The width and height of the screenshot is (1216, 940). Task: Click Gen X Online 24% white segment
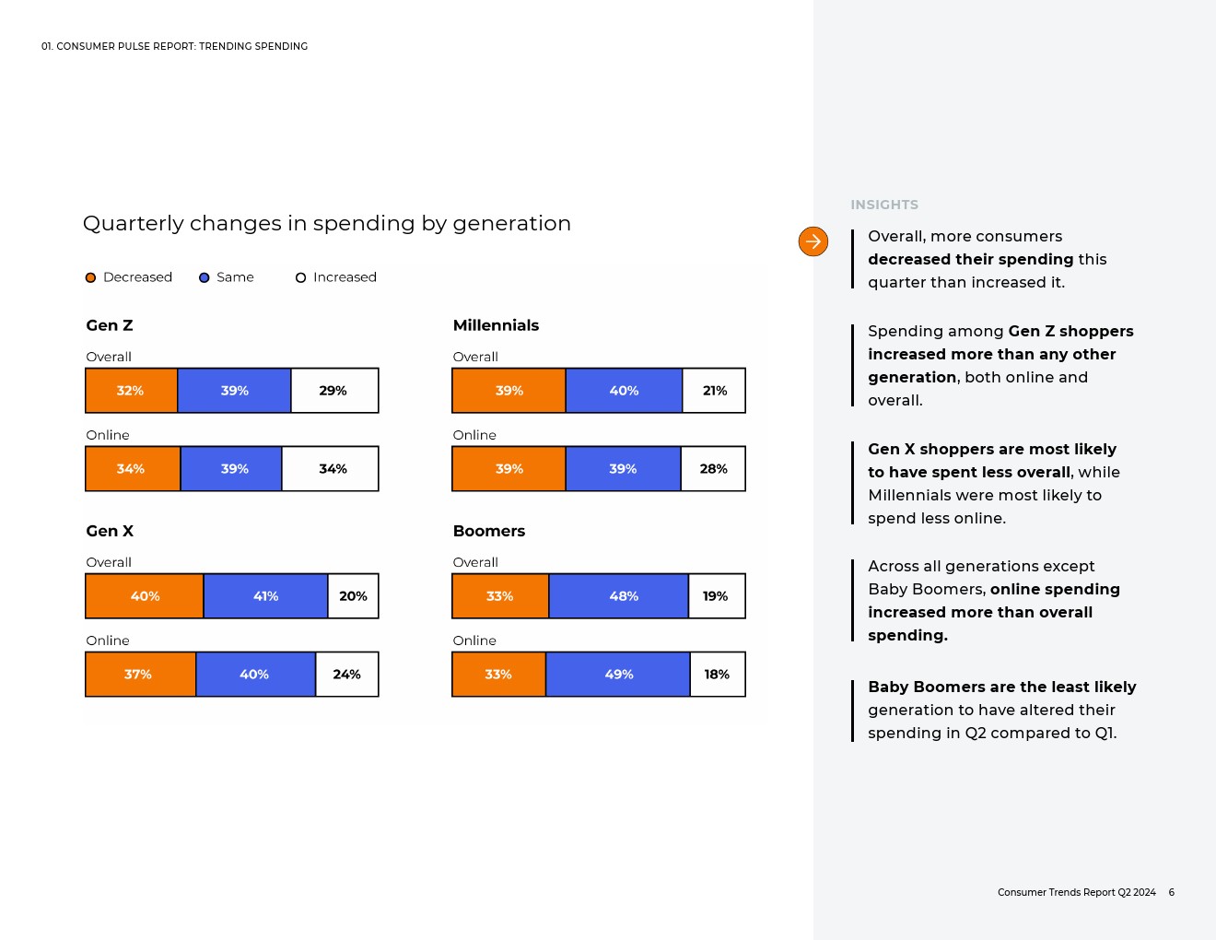tap(346, 675)
